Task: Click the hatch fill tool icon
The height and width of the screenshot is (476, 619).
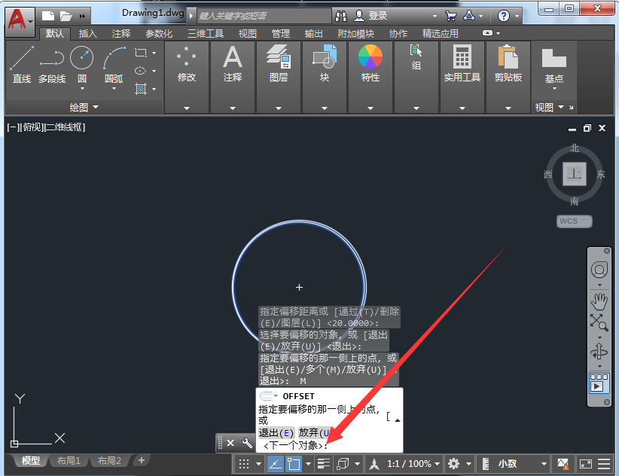Action: (141, 89)
